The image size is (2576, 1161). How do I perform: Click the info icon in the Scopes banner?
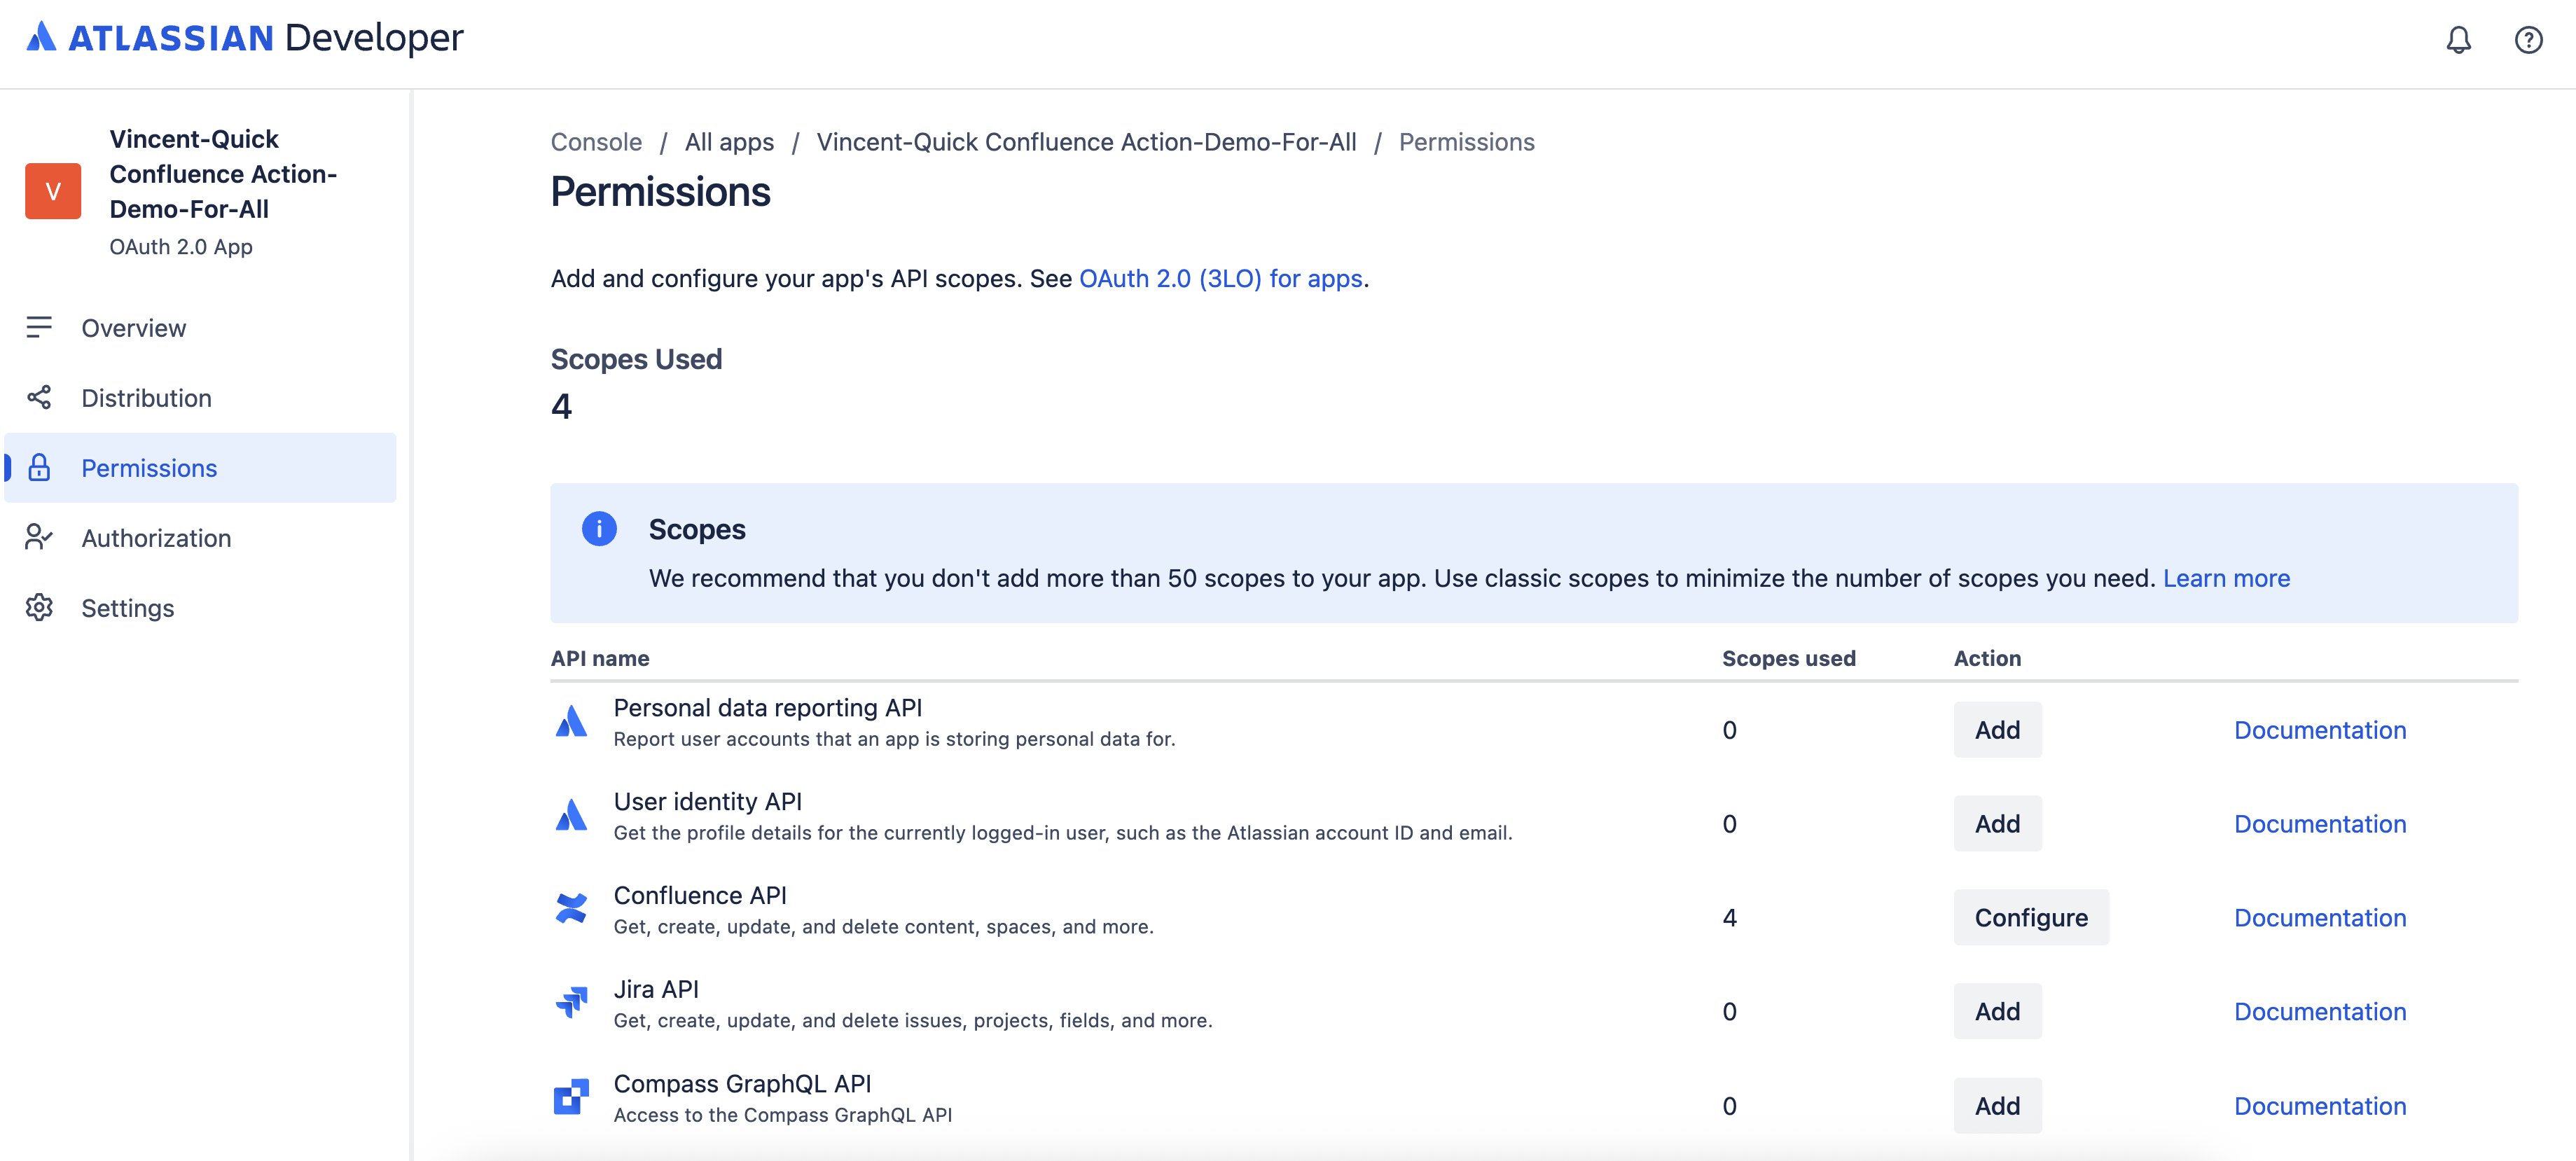coord(599,529)
